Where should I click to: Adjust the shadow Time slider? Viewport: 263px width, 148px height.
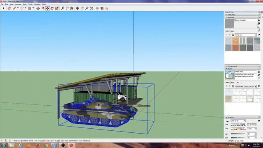point(238,125)
